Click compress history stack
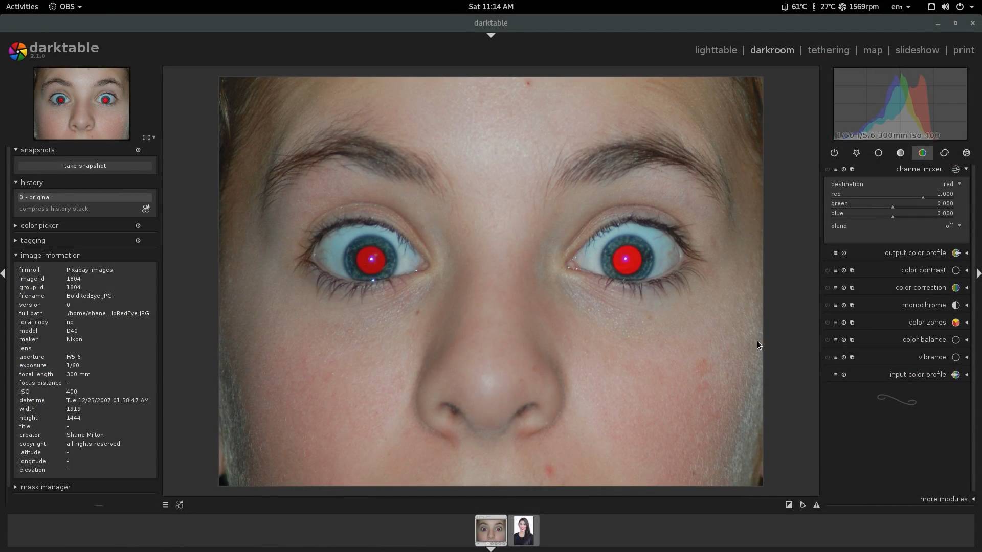The height and width of the screenshot is (552, 982). [54, 209]
